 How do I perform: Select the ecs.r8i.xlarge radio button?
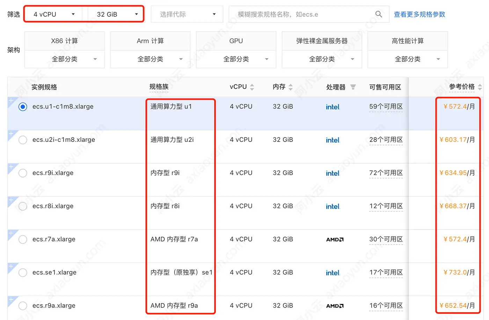(23, 206)
